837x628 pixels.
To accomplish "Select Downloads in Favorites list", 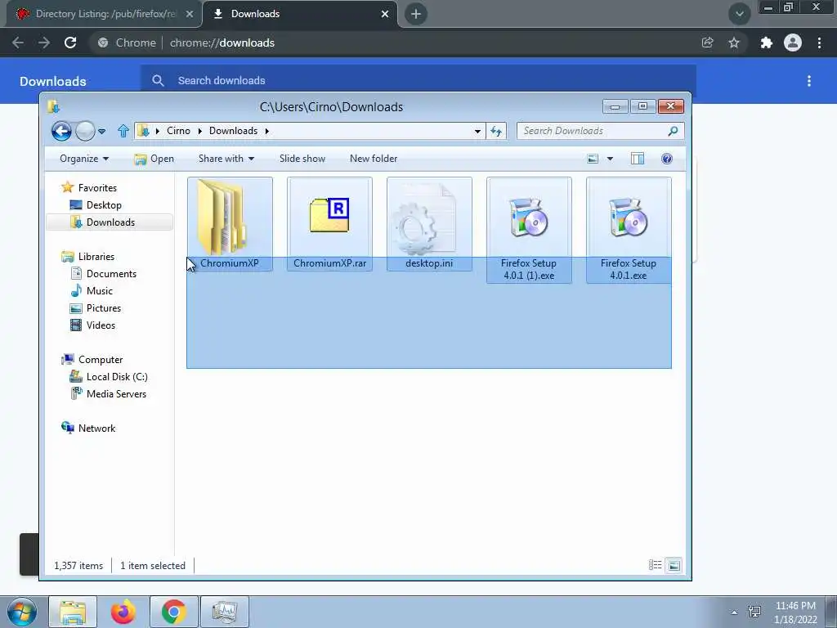I will (110, 222).
